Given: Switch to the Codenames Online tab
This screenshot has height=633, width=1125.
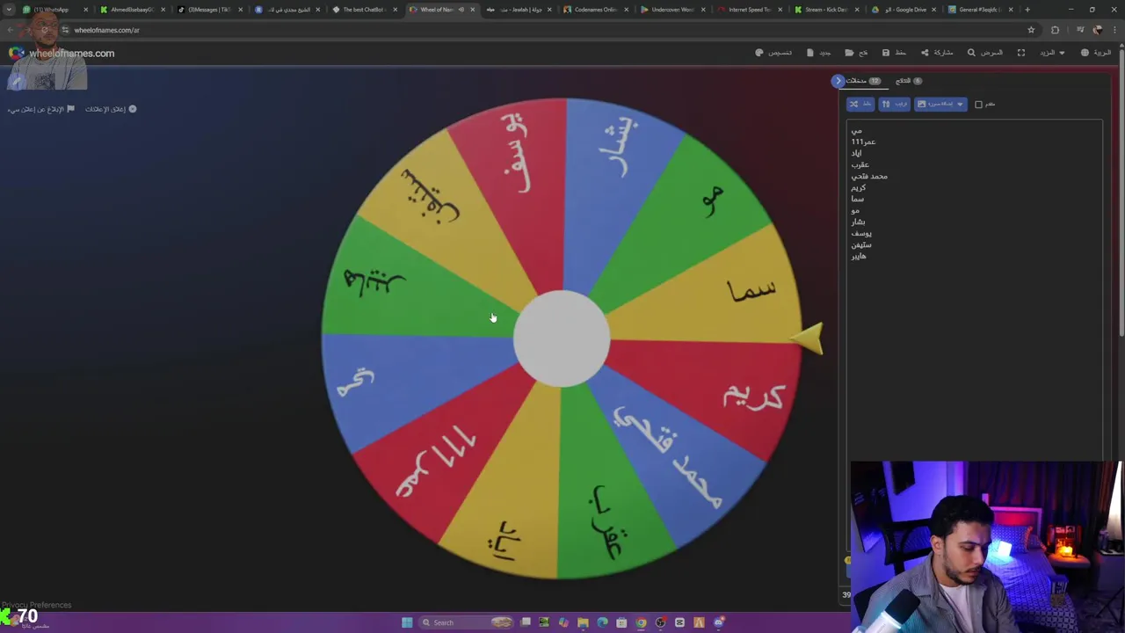Looking at the screenshot, I should (594, 10).
